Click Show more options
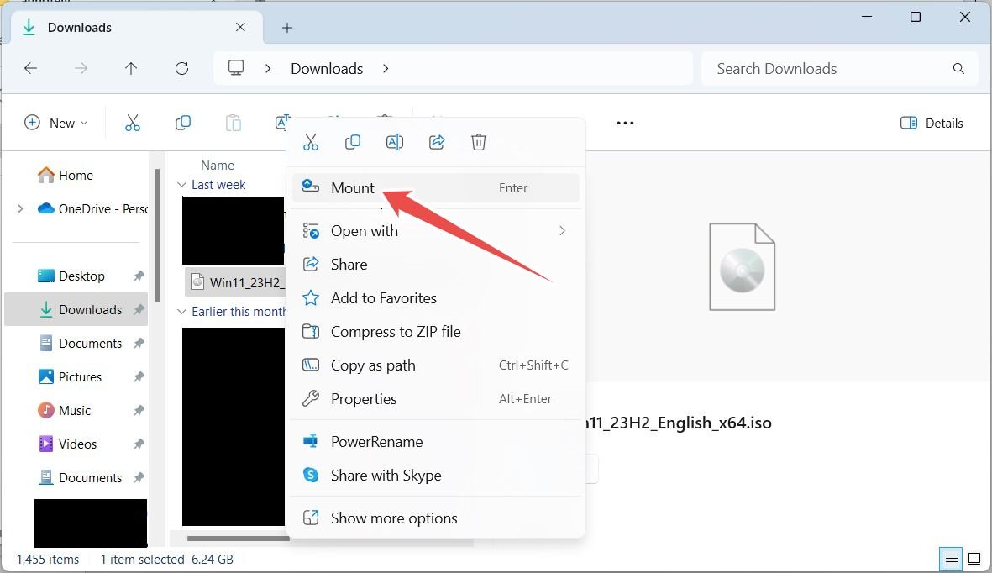 [393, 518]
